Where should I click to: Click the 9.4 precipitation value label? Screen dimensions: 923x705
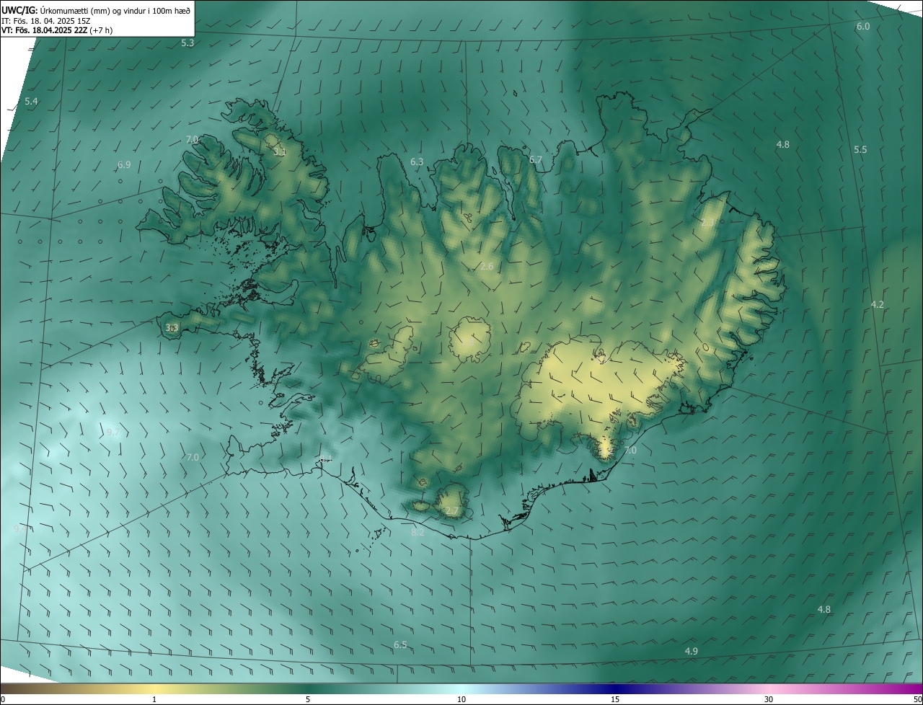20,528
